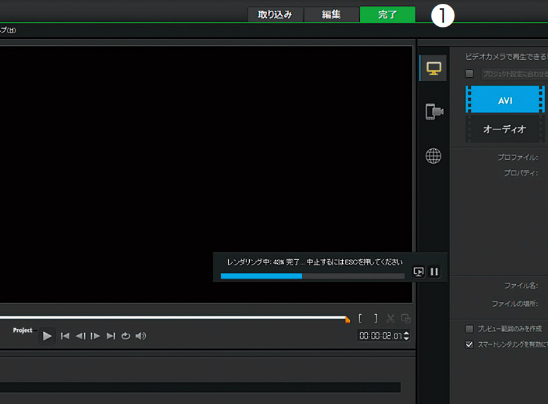
Task: Jump to the start with Home button
Action: point(65,336)
